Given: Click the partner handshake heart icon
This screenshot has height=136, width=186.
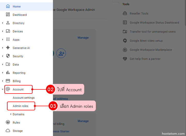Looking at the screenshot, I should pyautogui.click(x=125, y=59).
